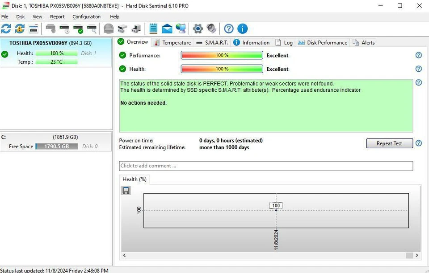This screenshot has width=429, height=273.
Task: Click the Health percentage bar of Toshiba disk
Action: click(56, 53)
